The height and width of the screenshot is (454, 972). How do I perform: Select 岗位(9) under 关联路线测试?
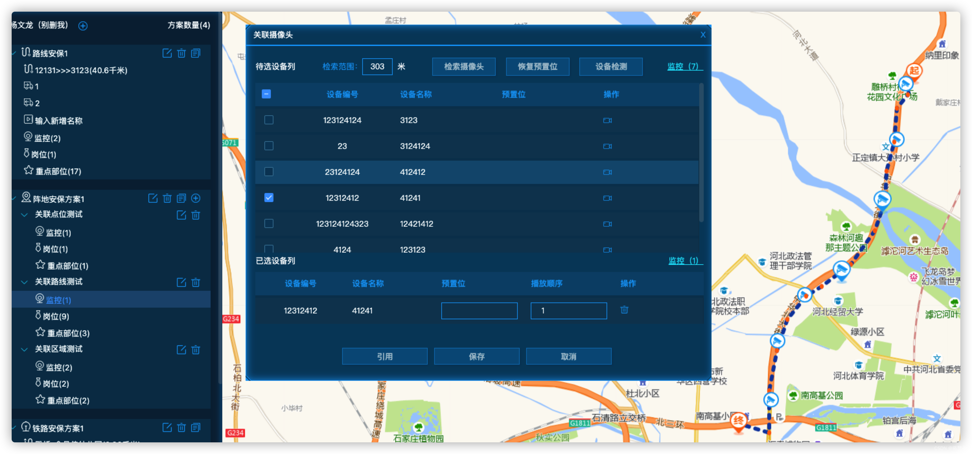(55, 316)
